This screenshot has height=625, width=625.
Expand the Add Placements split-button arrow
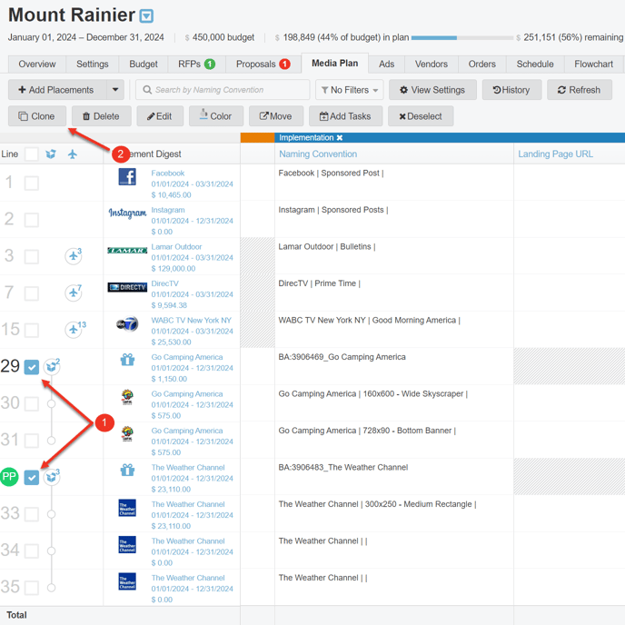(x=115, y=90)
